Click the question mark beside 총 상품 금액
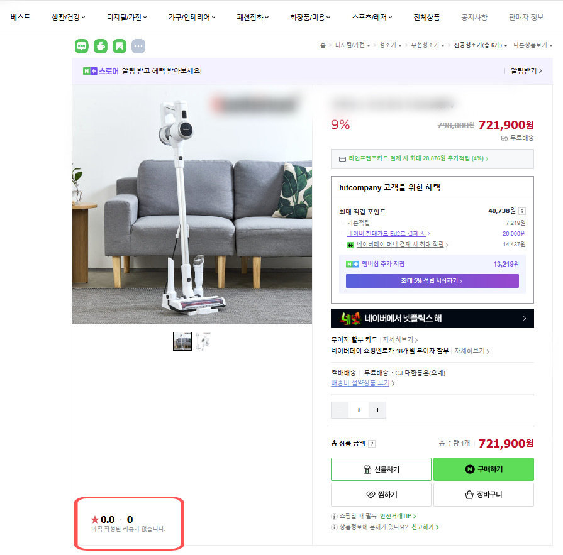Screen dimensions: 563x555 click(x=372, y=444)
